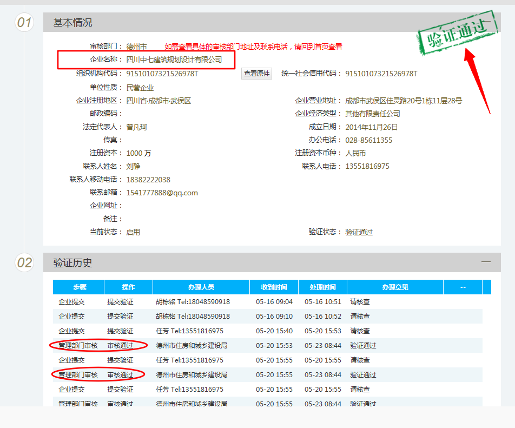515x428 pixels.
Task: Click the red notice about 审核部门 address
Action: click(253, 47)
